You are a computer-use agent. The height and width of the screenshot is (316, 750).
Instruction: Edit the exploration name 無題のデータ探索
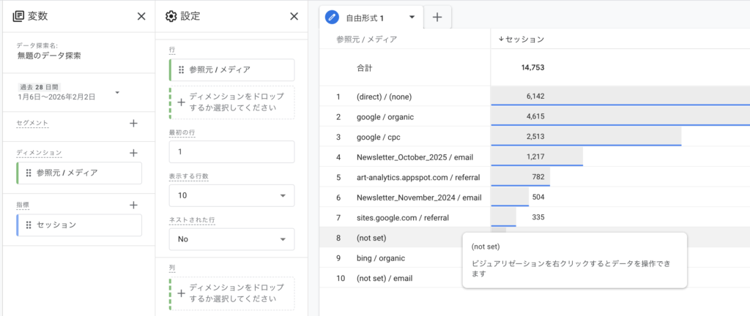(49, 56)
